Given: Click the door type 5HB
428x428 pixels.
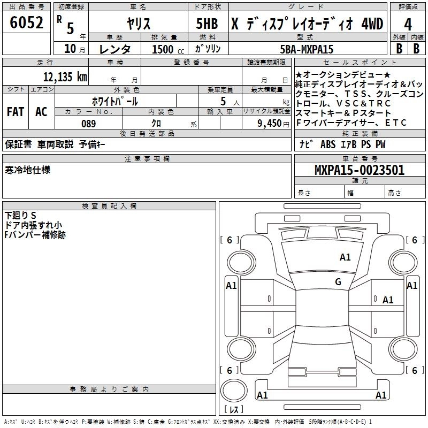Looking at the screenshot, I should (x=207, y=24).
